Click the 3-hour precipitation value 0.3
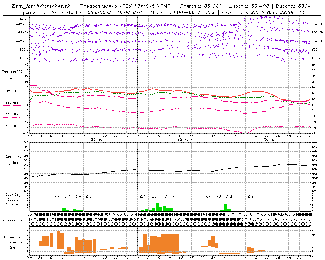Viewport: 325px width, 260px height. (x=218, y=197)
